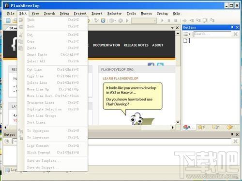
Task: Open the File menu
Action: point(11,14)
